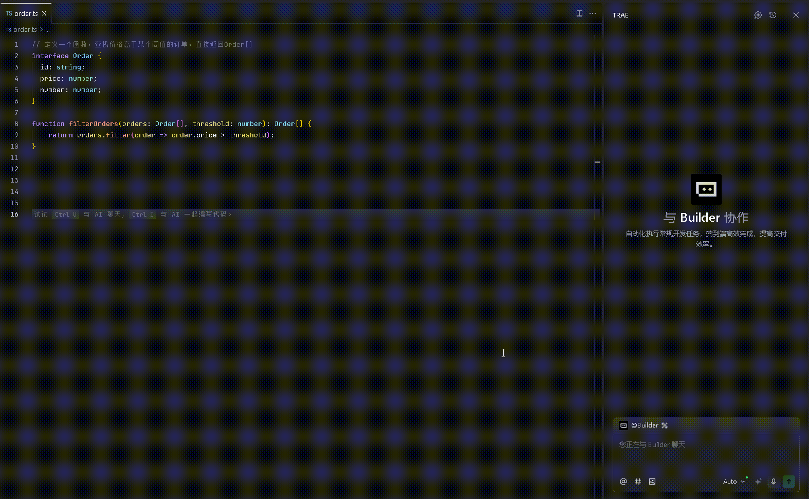The height and width of the screenshot is (499, 809).
Task: Select the order.ts editor tab
Action: click(26, 13)
